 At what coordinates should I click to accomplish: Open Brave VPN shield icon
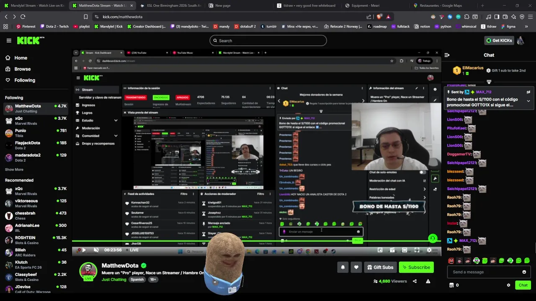(x=522, y=17)
